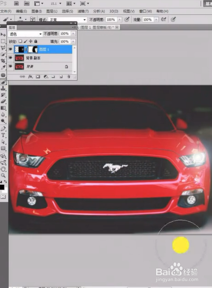Select the Quick Selection tool
Screen dimensions: 212x288
(3, 55)
